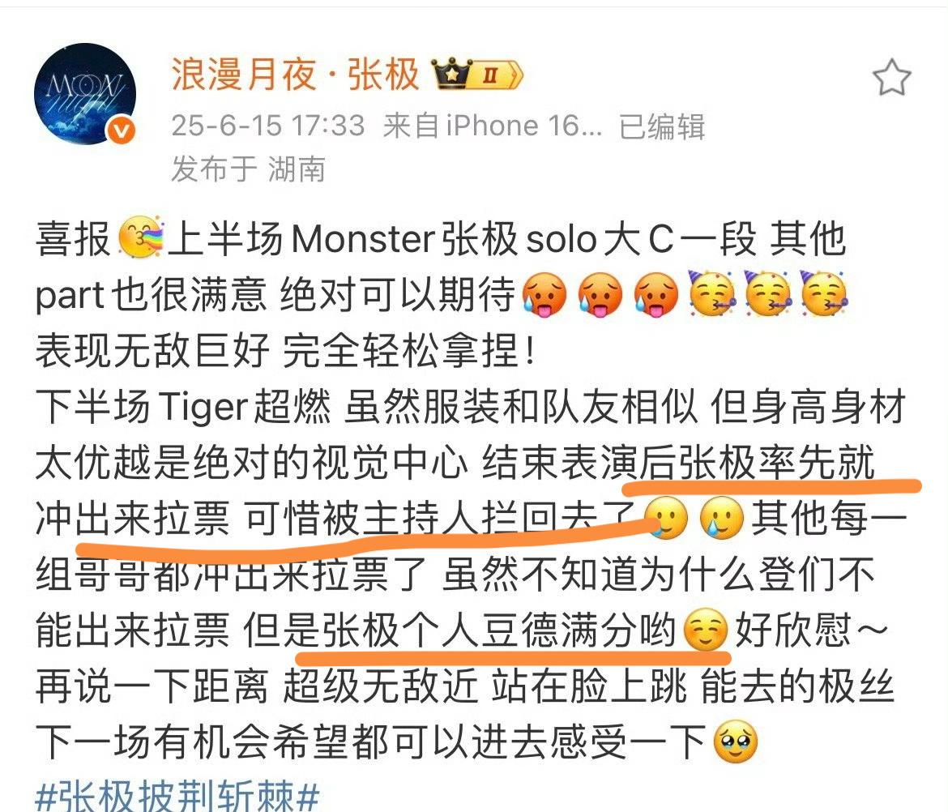Click the relieved smiling emoji before 好欣慰

[706, 630]
